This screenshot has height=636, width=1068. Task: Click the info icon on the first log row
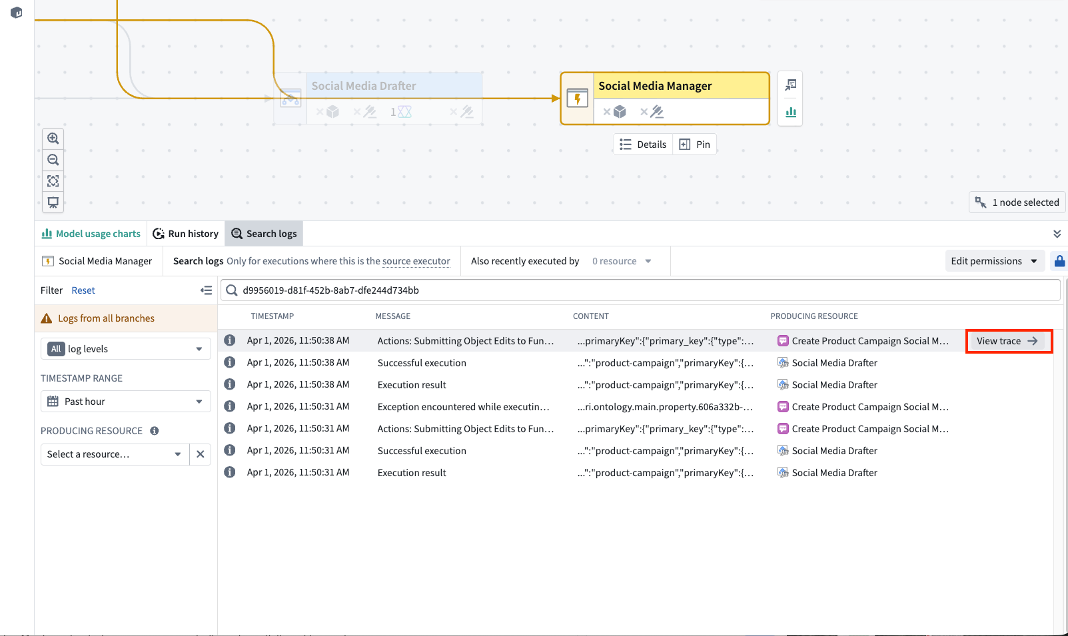[x=229, y=340]
